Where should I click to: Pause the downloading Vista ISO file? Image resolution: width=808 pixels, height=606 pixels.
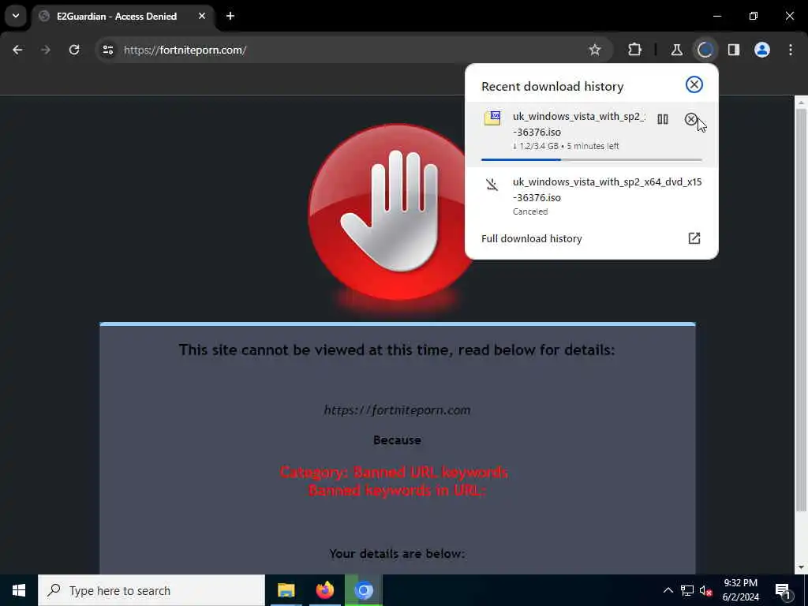click(663, 120)
